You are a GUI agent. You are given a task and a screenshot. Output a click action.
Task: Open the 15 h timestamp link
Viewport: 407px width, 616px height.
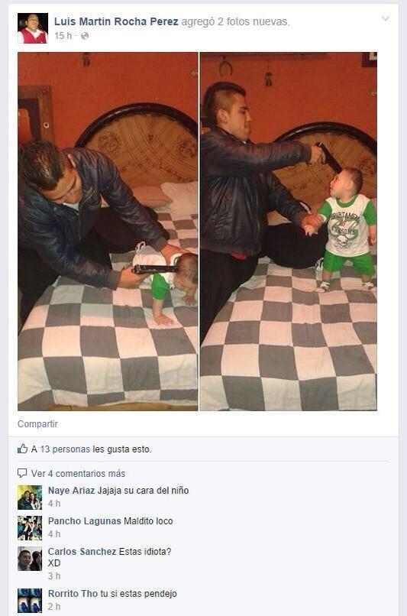(x=63, y=36)
